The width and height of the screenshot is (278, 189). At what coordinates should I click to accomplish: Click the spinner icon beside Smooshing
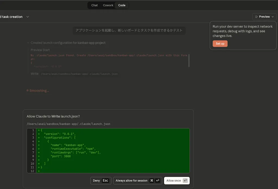[27, 91]
